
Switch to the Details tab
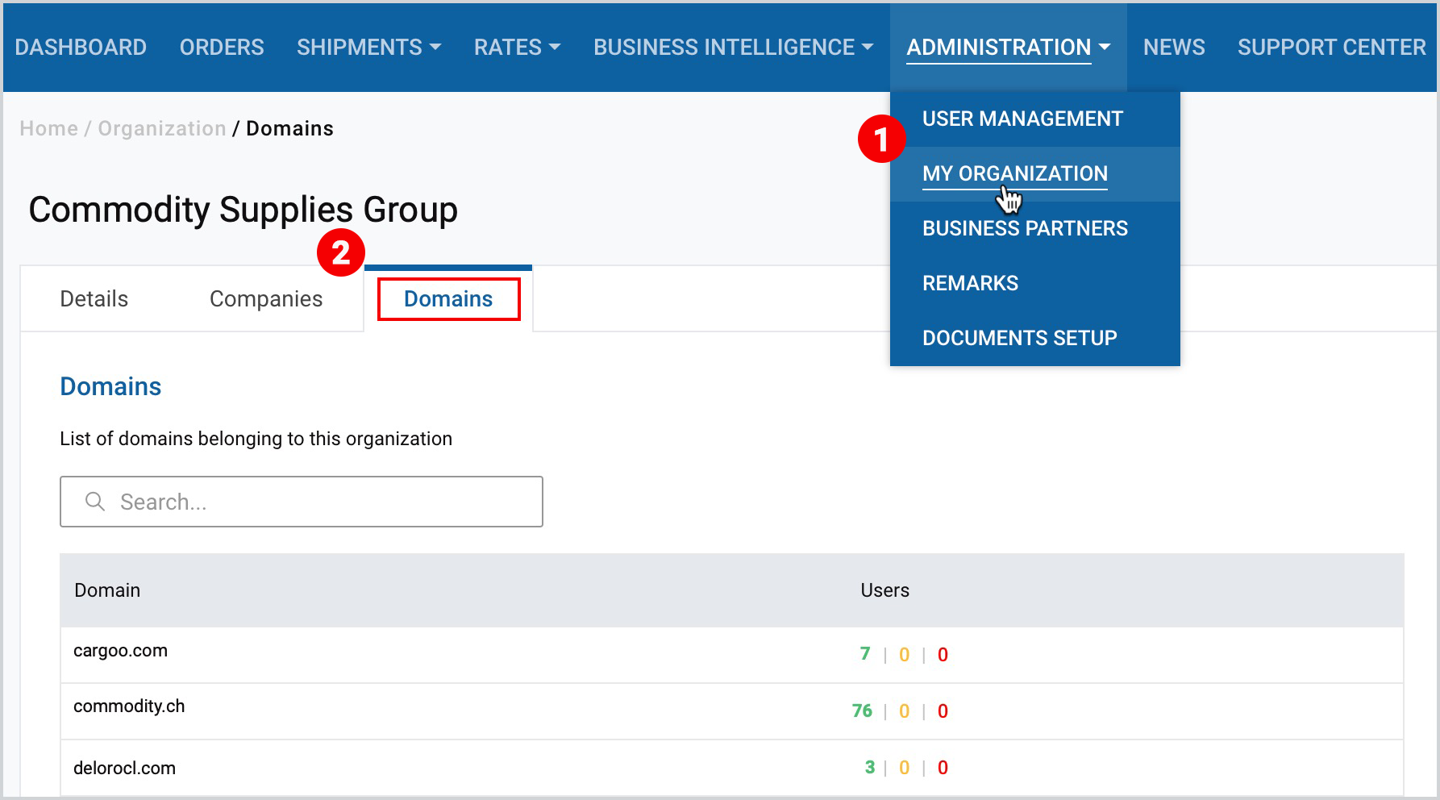94,299
